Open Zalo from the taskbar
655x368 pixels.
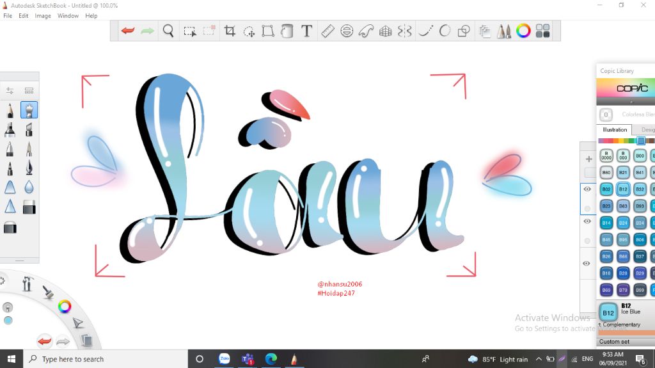pos(225,359)
